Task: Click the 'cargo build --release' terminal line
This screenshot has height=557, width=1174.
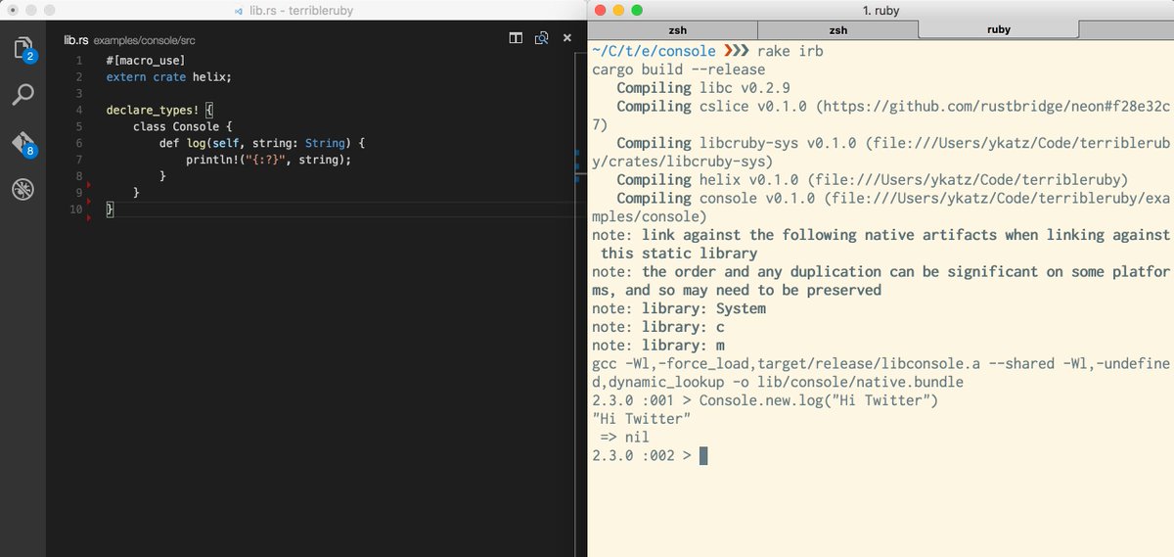Action: pyautogui.click(x=678, y=70)
